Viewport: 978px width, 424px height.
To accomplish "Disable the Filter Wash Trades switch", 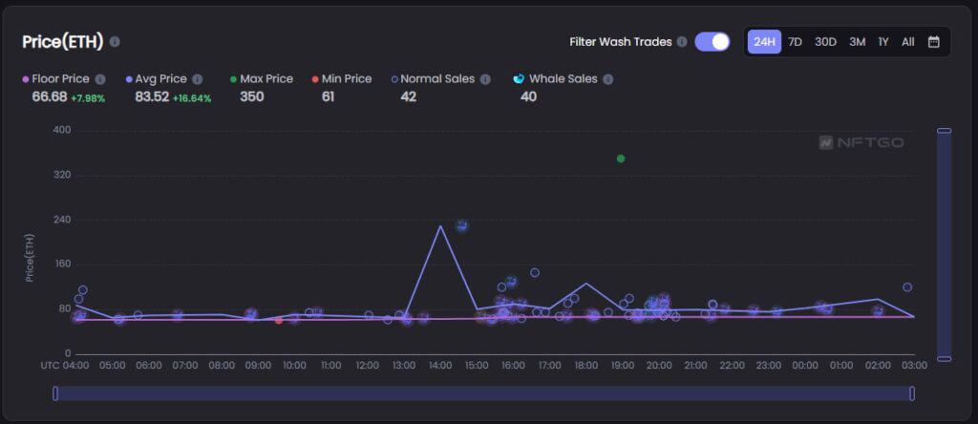I will (712, 42).
